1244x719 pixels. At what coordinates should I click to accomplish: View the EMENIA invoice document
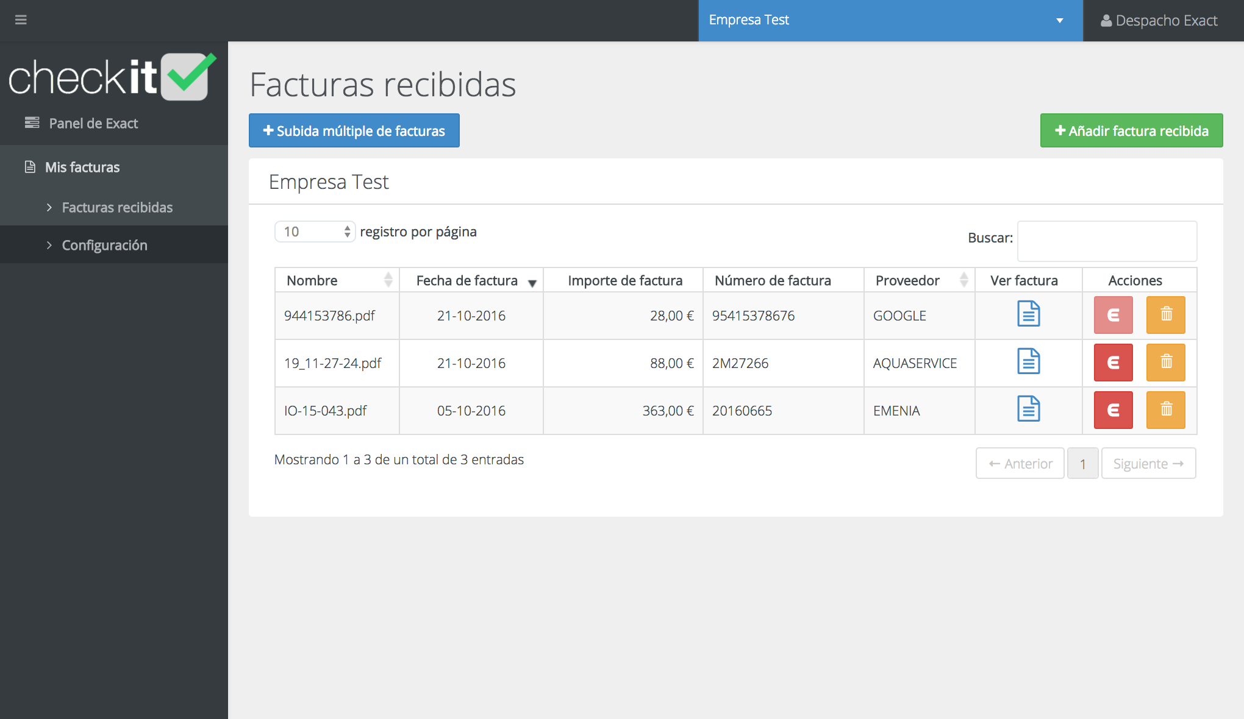[1028, 409]
